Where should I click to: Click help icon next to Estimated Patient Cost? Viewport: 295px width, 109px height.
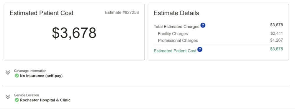point(200,50)
